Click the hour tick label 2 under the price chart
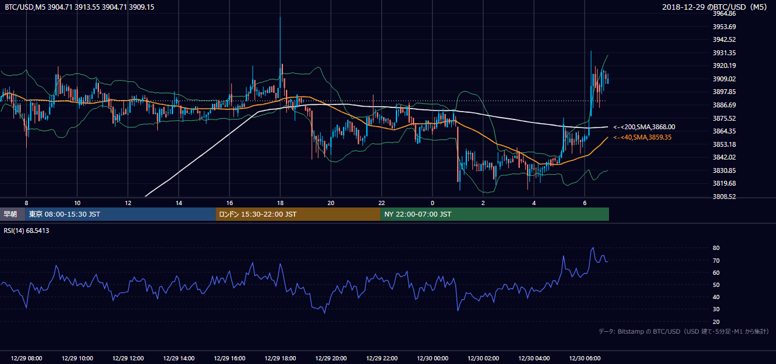The image size is (776, 364). tap(483, 203)
